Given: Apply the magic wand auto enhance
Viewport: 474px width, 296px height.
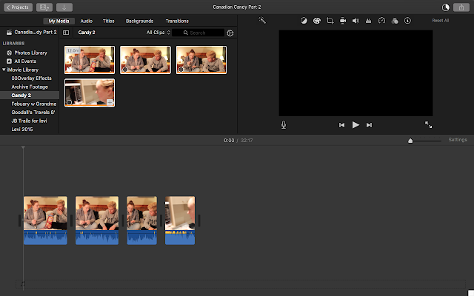Looking at the screenshot, I should pos(262,20).
